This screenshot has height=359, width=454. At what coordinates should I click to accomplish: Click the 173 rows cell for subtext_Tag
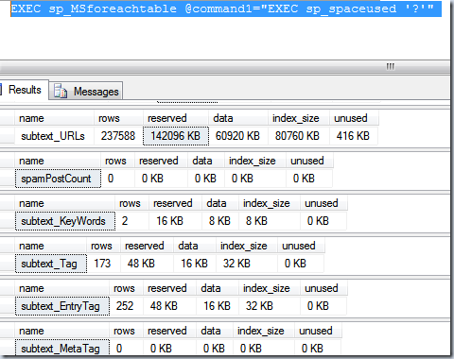[103, 264]
